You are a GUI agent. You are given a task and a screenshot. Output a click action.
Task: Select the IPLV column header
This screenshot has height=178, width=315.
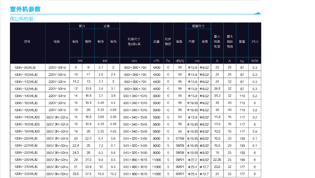tap(254, 42)
